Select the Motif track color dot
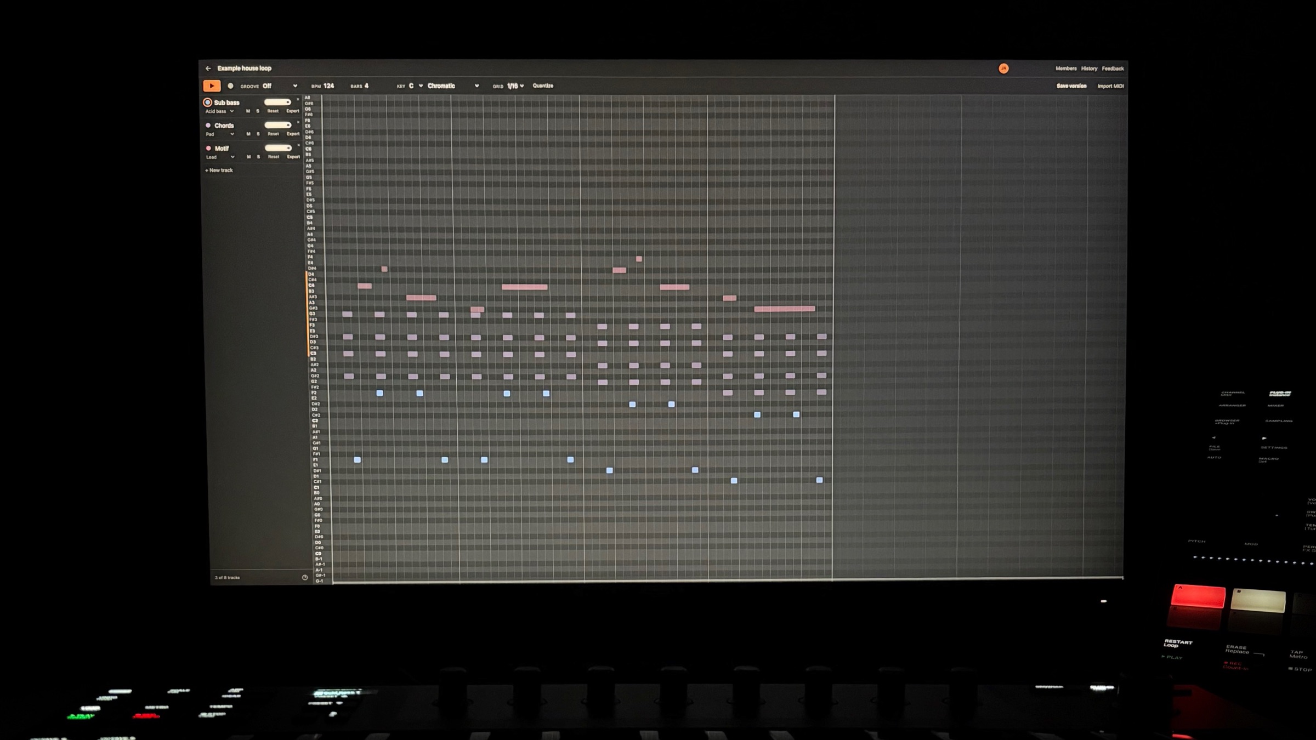1316x740 pixels. pyautogui.click(x=208, y=148)
